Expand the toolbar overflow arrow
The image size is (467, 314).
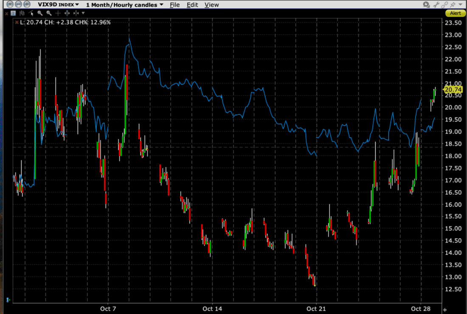click(x=83, y=13)
